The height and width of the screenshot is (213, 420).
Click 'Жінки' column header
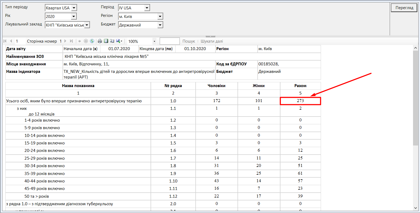(259, 86)
